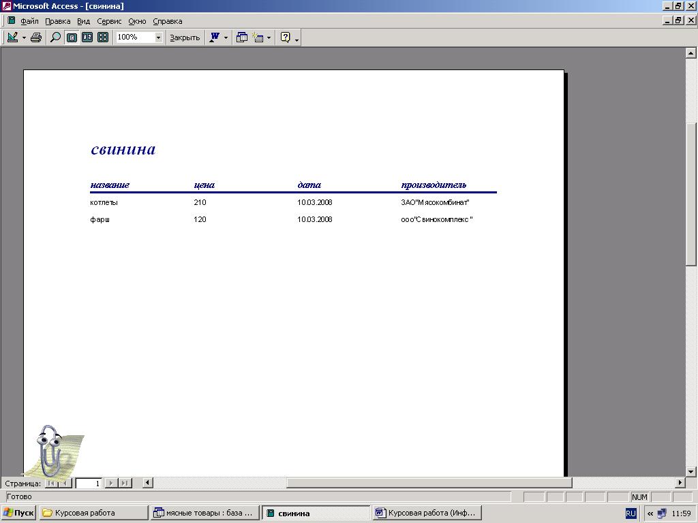Click the Office Links Word icon
The image size is (698, 523).
pyautogui.click(x=215, y=37)
